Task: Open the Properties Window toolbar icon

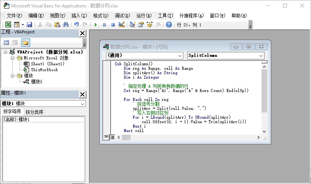Action: 141,24
